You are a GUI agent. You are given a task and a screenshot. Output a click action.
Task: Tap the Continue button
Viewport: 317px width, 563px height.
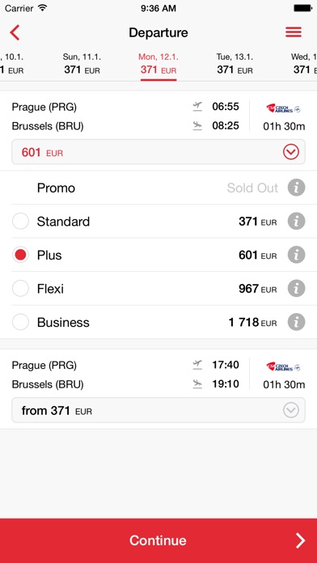(x=158, y=540)
